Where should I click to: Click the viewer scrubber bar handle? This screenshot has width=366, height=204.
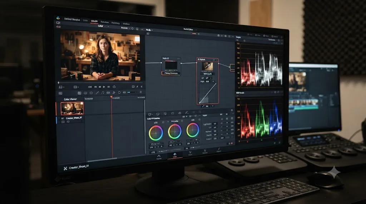[x=58, y=82]
